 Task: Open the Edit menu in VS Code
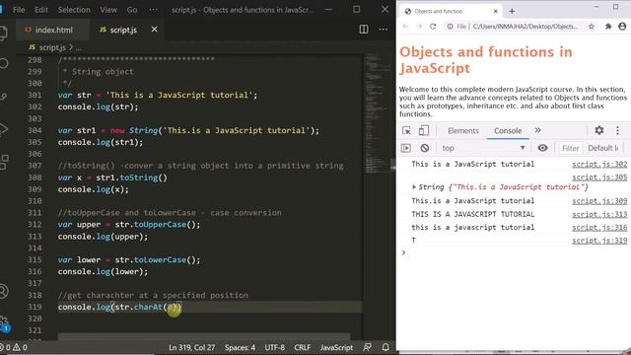click(x=41, y=10)
